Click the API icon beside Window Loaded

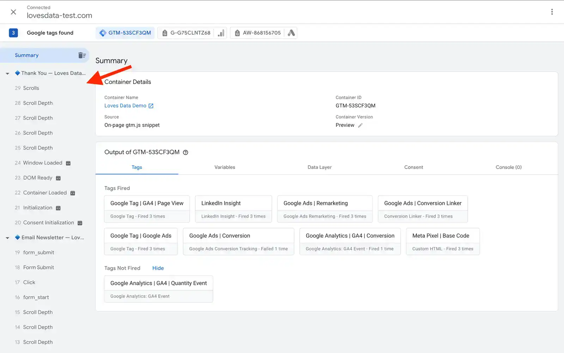point(68,163)
